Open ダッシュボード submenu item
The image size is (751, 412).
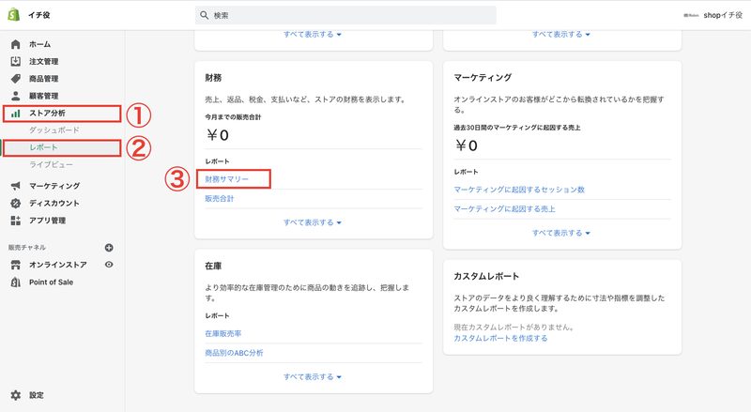pyautogui.click(x=54, y=130)
